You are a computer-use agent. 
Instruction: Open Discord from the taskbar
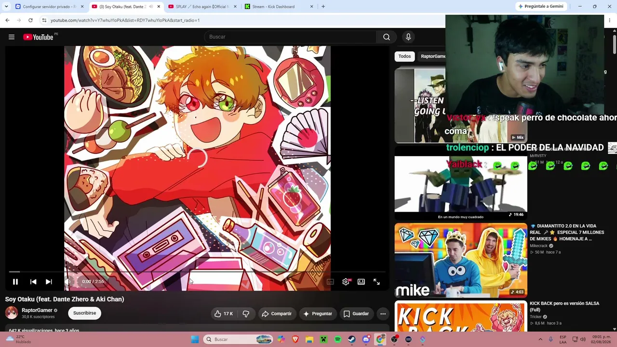tap(366, 339)
